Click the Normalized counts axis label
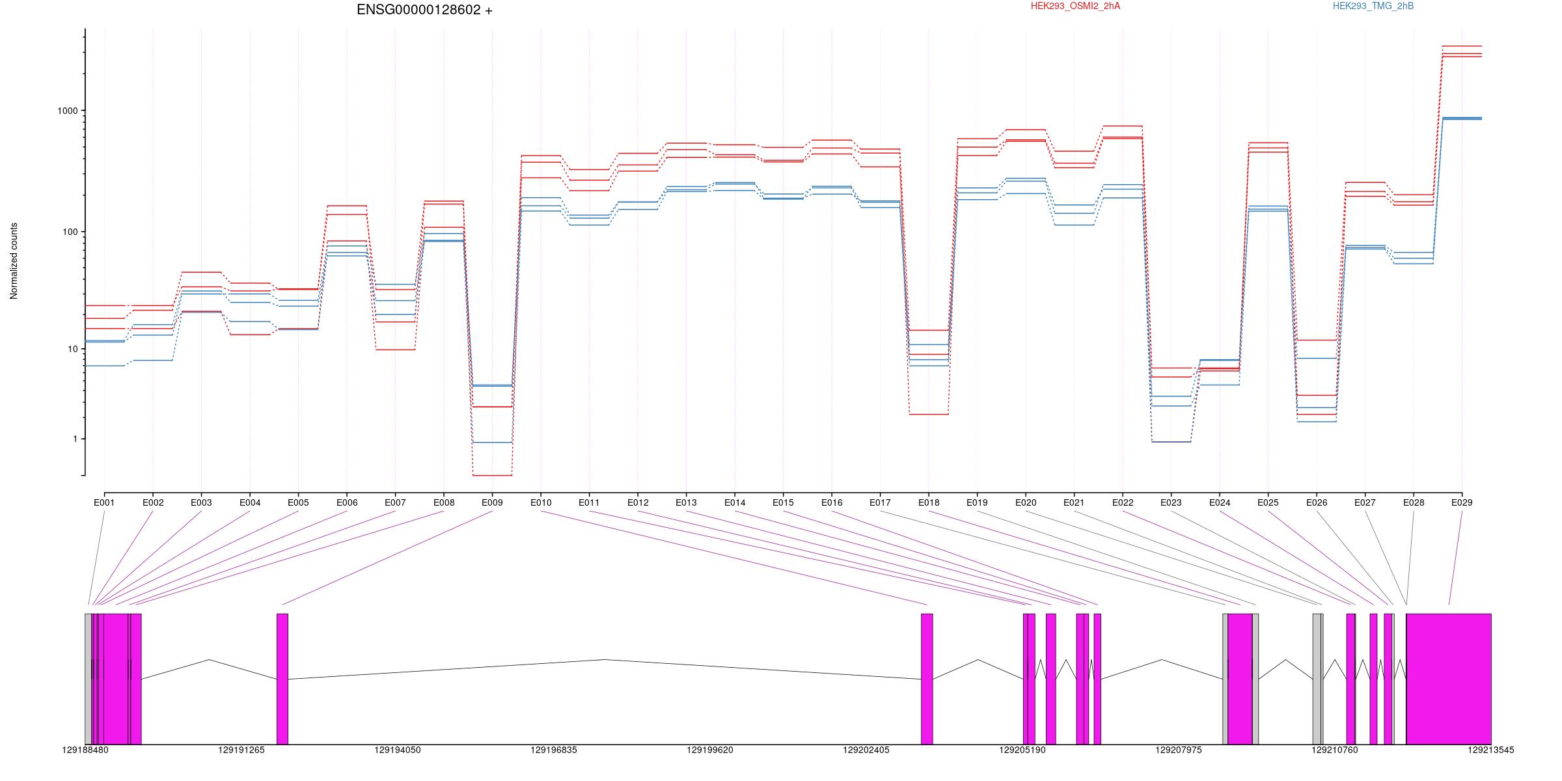Image resolution: width=1562 pixels, height=781 pixels. click(14, 261)
